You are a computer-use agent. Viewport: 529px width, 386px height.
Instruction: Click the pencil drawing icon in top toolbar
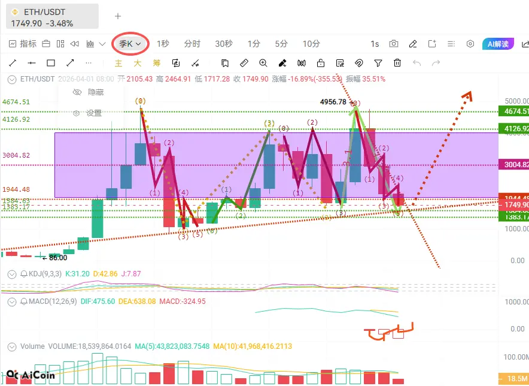point(412,44)
